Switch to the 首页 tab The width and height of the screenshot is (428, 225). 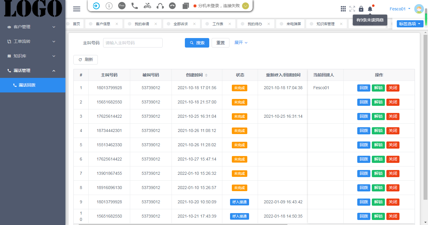pyautogui.click(x=76, y=24)
